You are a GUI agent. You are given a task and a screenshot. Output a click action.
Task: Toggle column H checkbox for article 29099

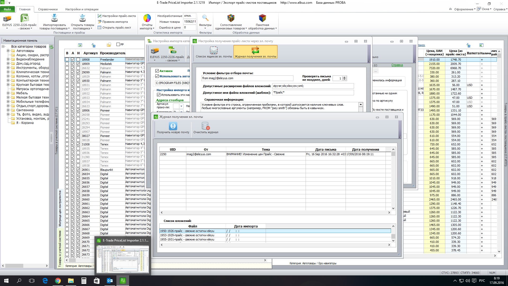(x=78, y=72)
